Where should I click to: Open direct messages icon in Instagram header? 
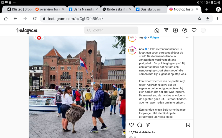(166, 30)
